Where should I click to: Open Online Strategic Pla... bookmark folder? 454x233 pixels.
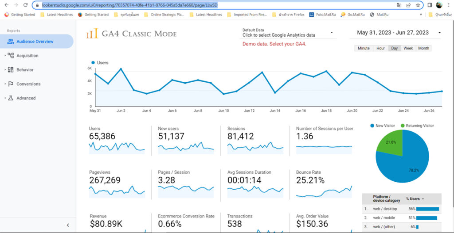pos(164,15)
